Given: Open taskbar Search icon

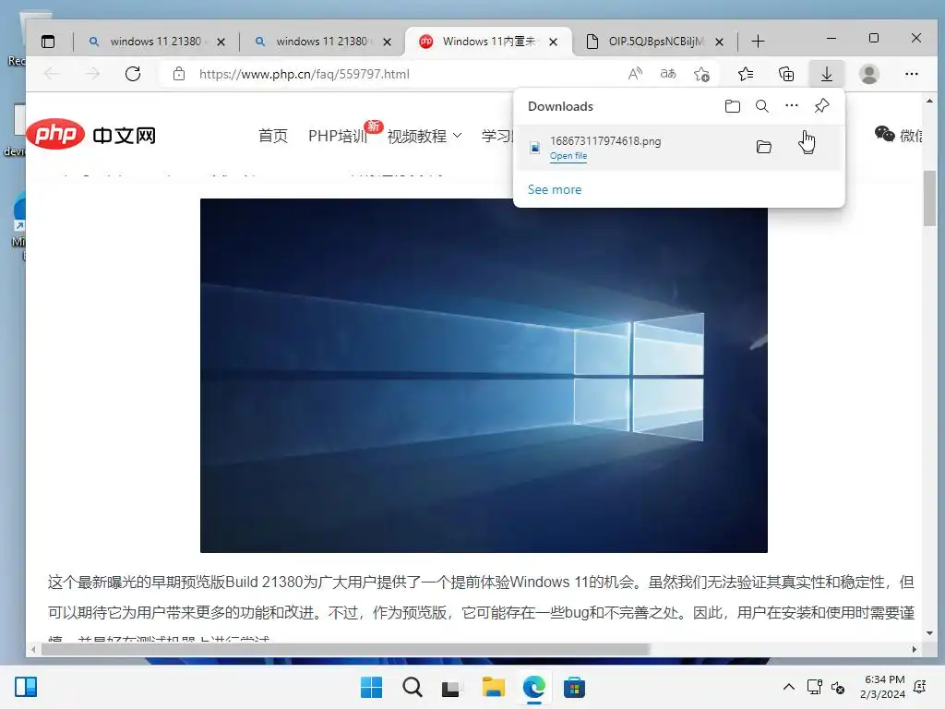Looking at the screenshot, I should click(x=413, y=687).
